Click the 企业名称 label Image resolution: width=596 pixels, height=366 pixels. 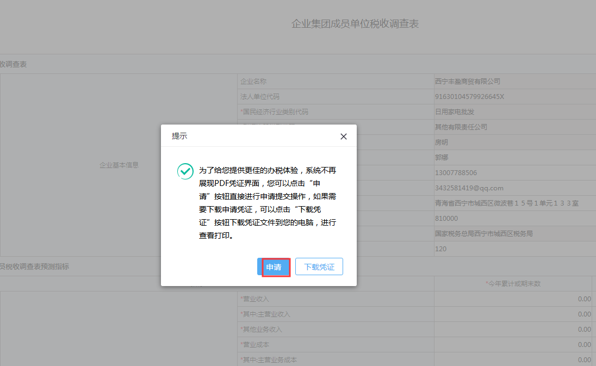(x=253, y=82)
